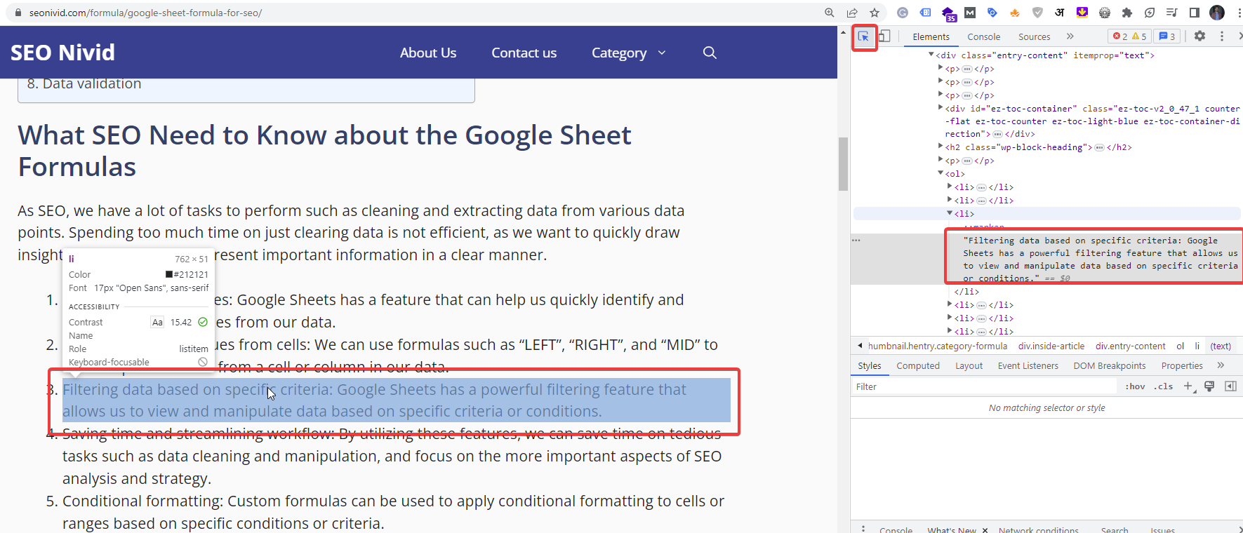Open the drawer three-dot menu

click(863, 529)
